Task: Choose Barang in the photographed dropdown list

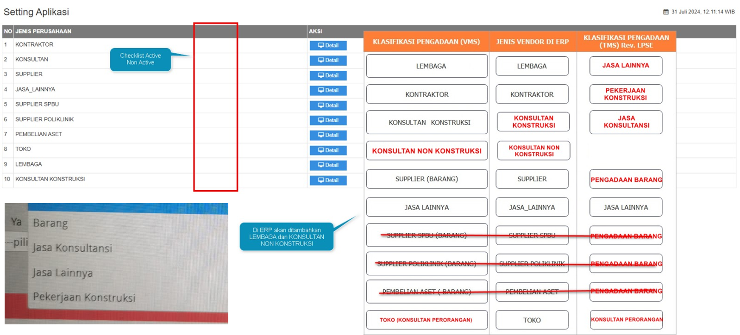Action: click(50, 223)
